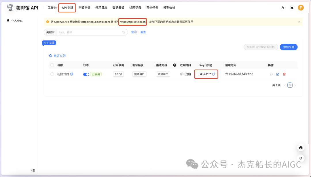Viewport: 311px width, 177px height.
Task: Click the gear icon beside 自定义列
Action: [x=50, y=56]
